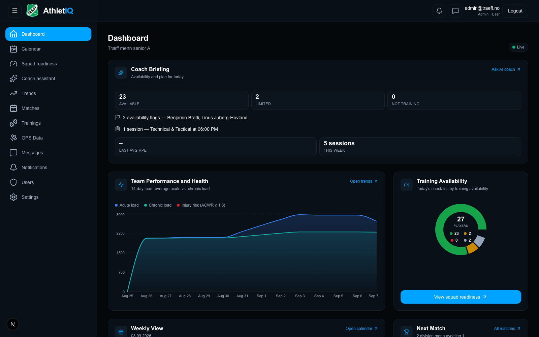The image size is (539, 337).
Task: Click the AthletIQ brand name
Action: click(x=58, y=11)
